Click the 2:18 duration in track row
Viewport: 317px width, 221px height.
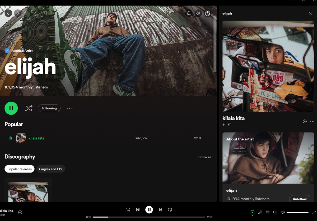(x=197, y=138)
